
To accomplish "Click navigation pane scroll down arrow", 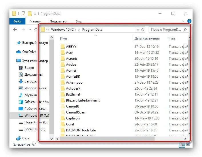I will click(x=51, y=139).
